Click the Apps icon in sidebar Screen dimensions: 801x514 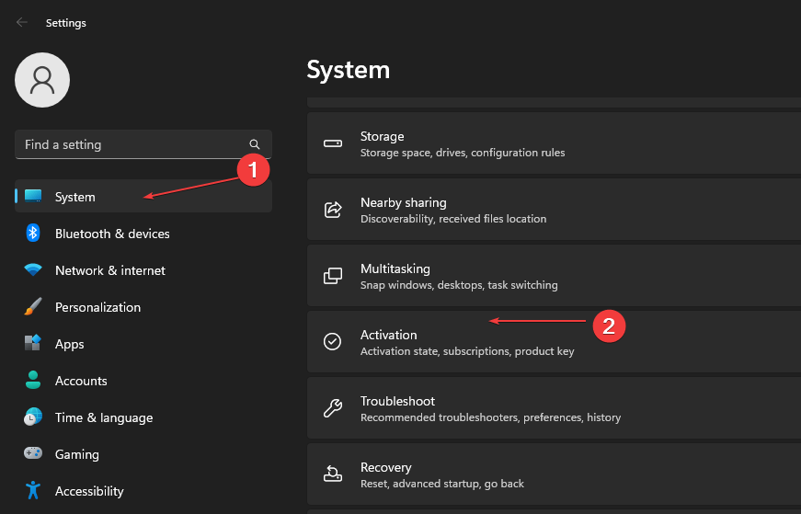pos(33,344)
